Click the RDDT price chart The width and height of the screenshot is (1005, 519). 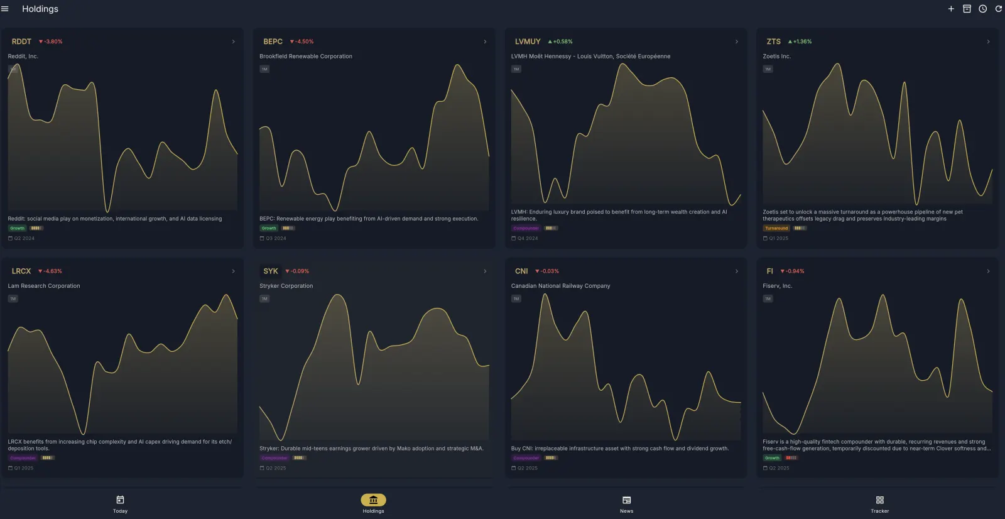coord(122,137)
